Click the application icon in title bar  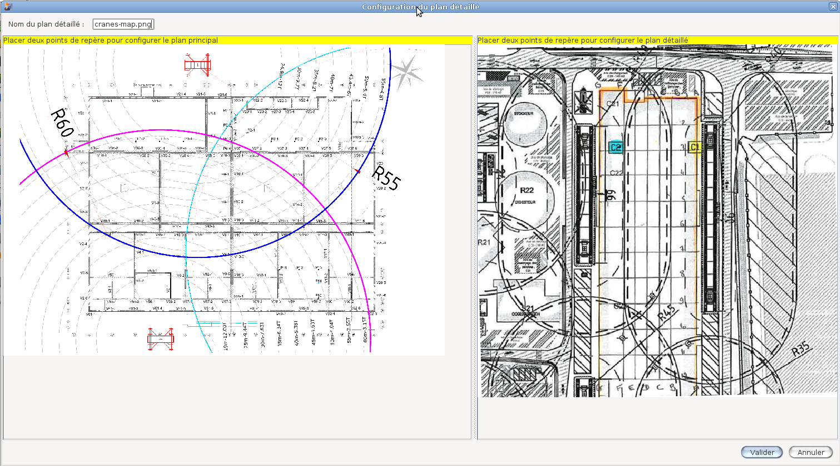[7, 7]
